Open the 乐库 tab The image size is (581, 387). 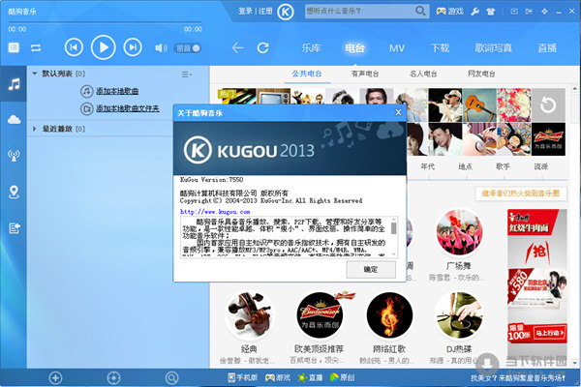click(x=311, y=48)
